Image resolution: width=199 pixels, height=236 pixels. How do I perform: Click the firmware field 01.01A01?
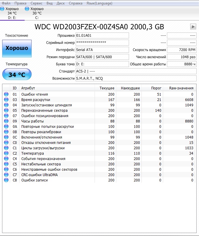coord(102,35)
